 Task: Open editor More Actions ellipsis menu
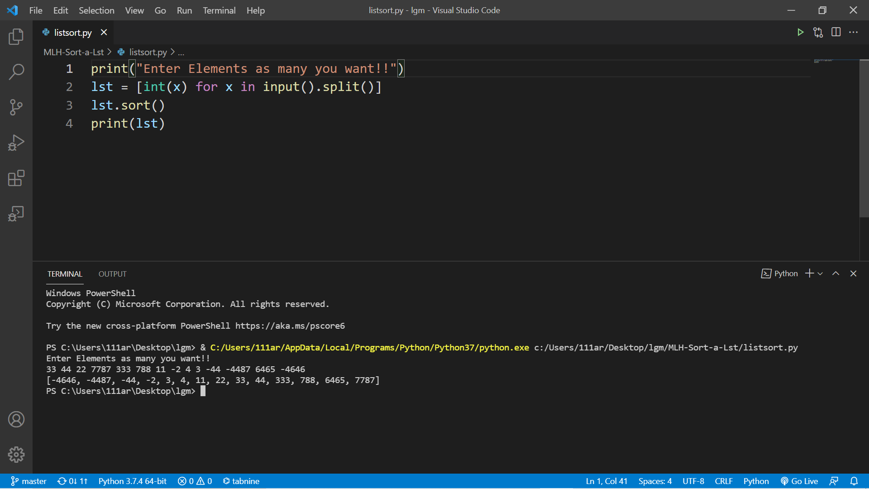[853, 32]
